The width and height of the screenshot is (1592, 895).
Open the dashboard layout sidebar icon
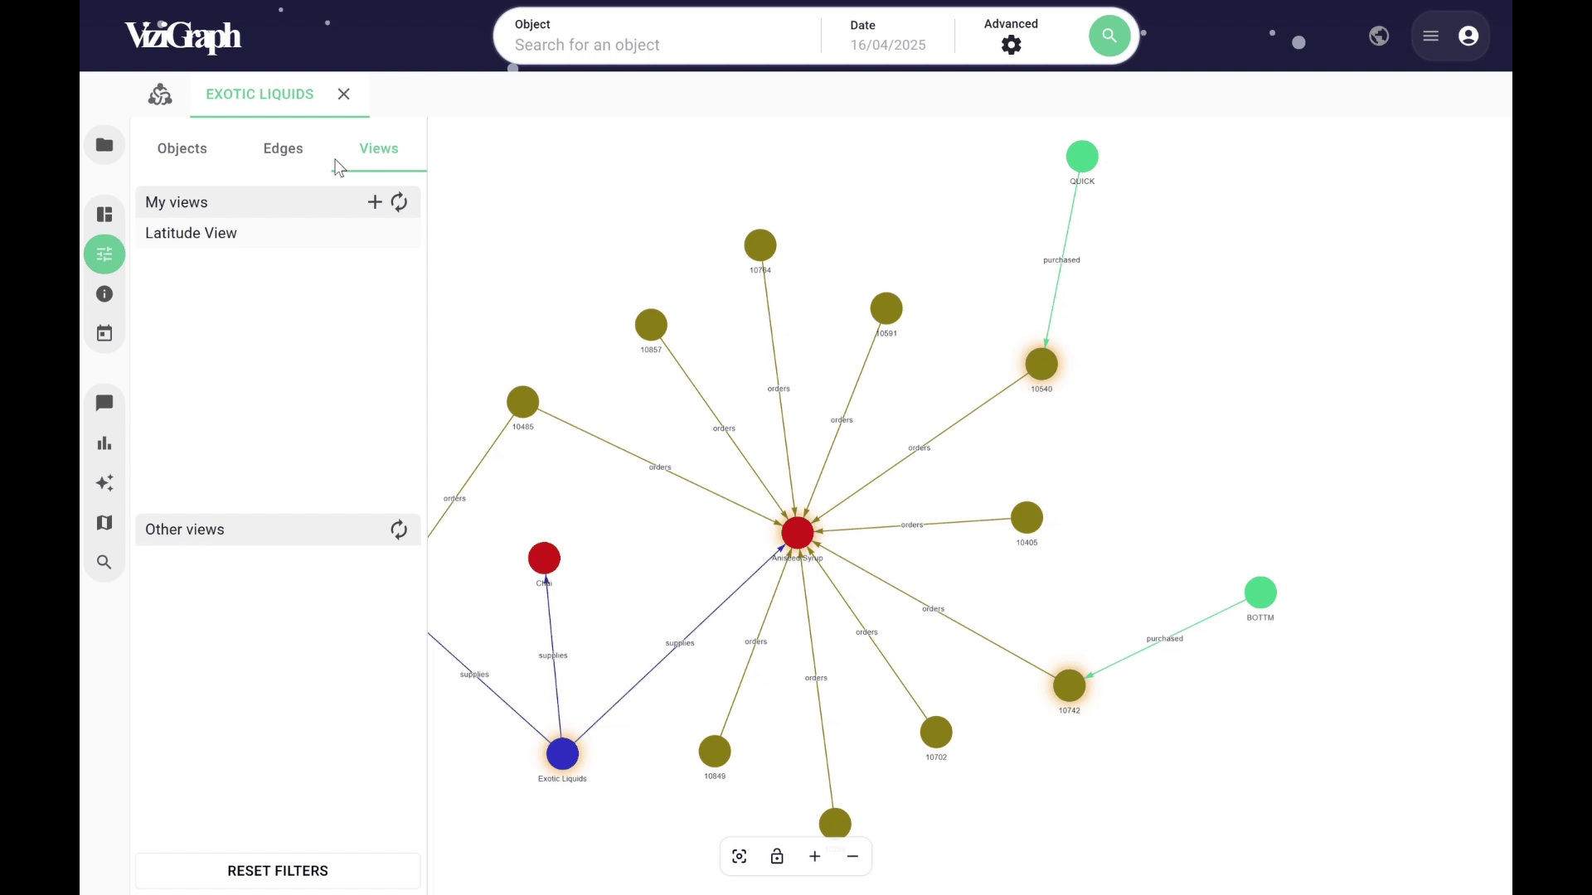click(x=104, y=215)
